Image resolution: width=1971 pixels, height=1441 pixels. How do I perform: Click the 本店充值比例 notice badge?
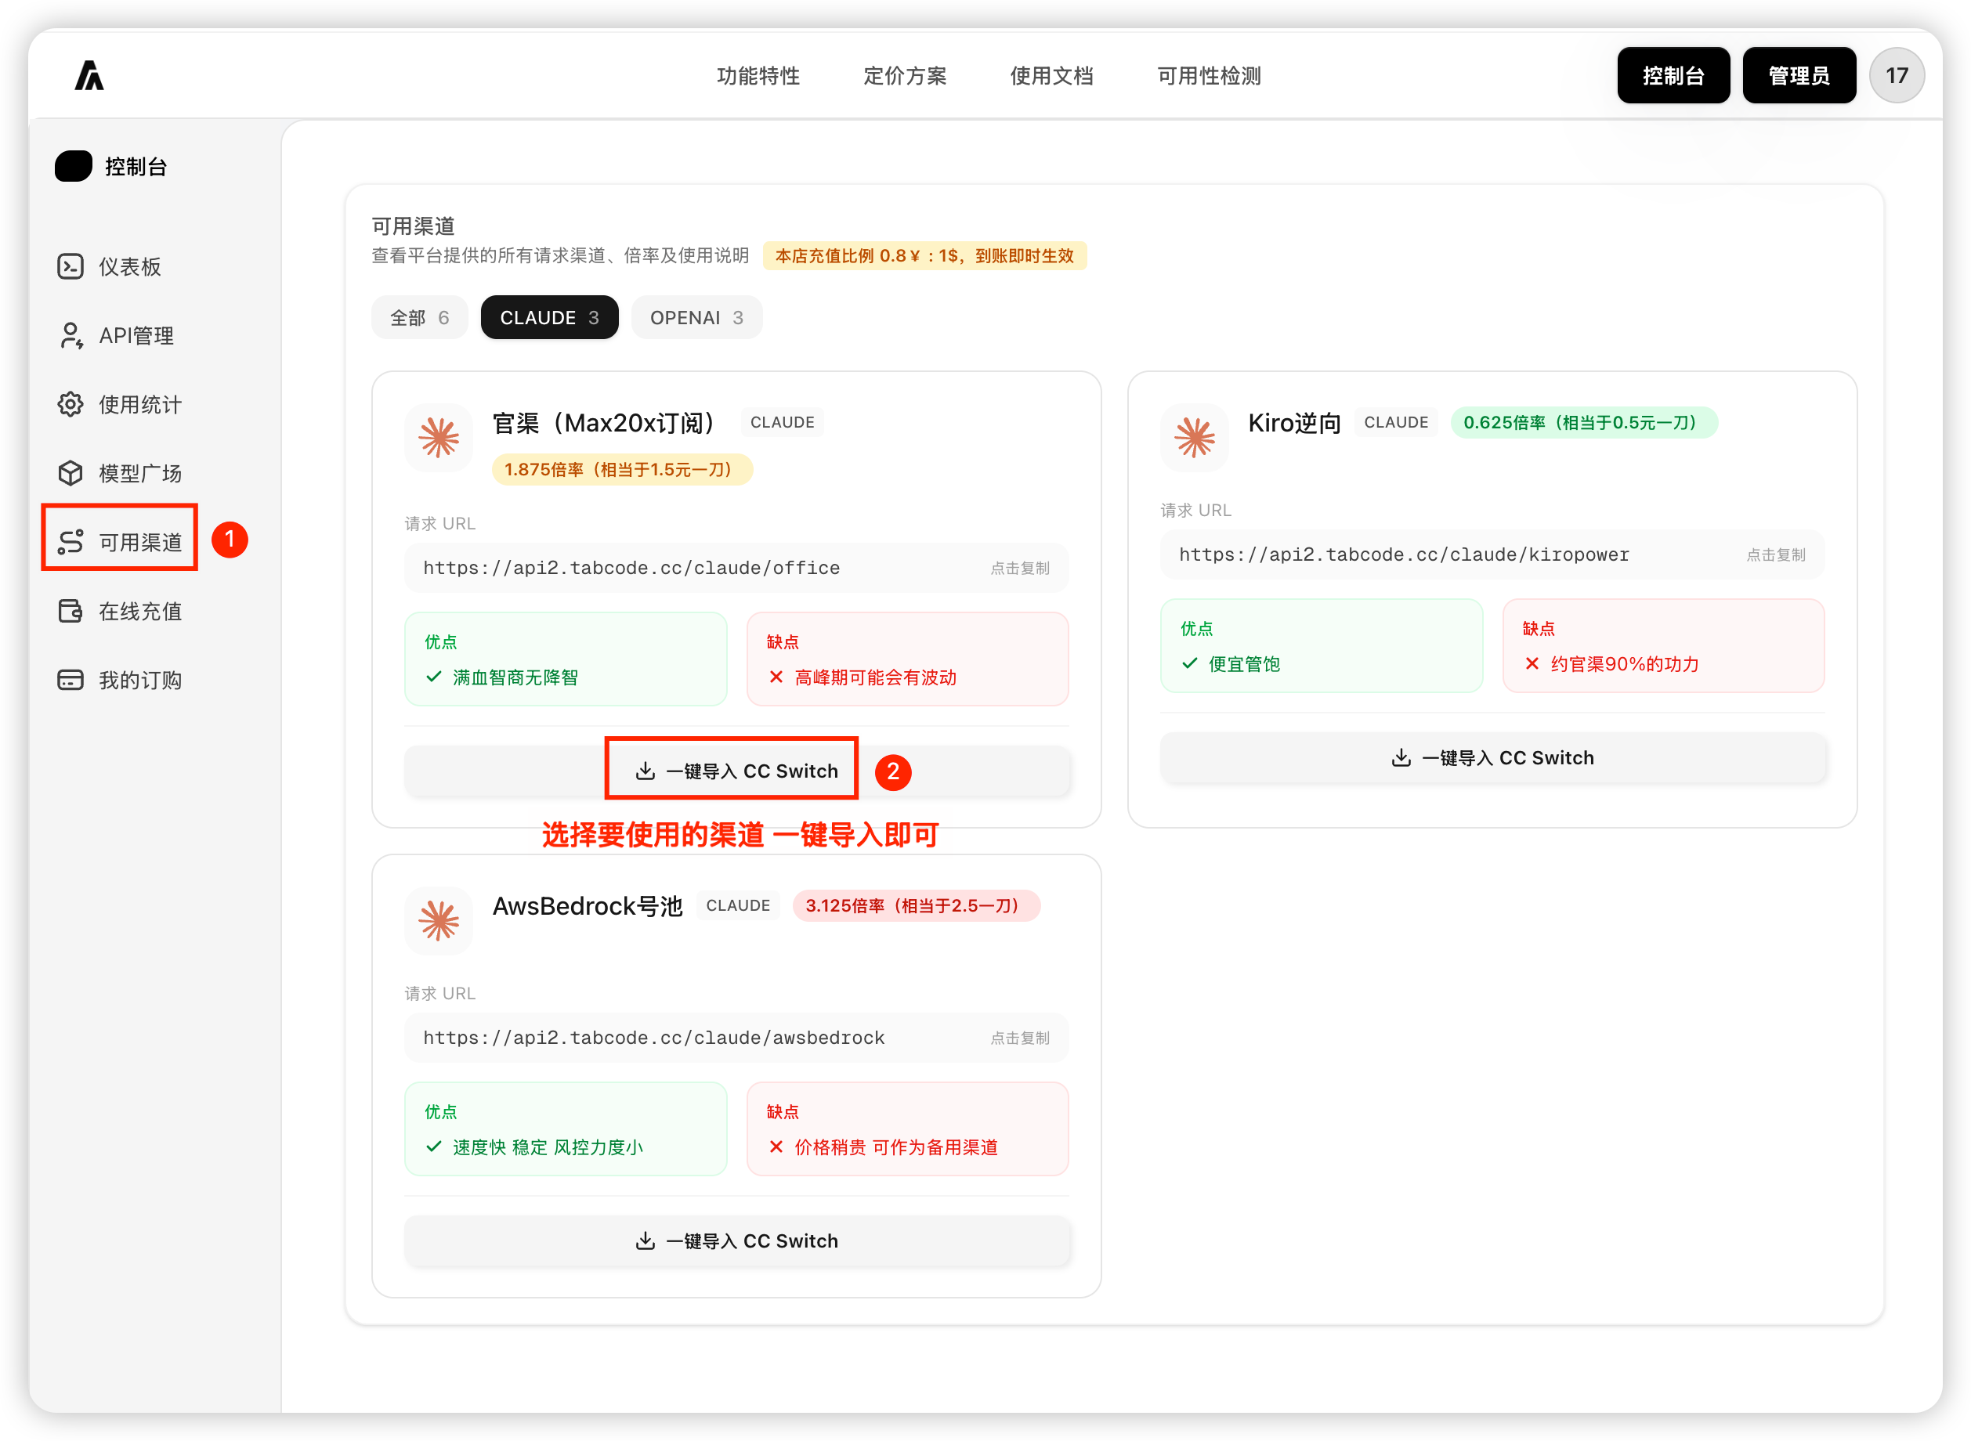point(925,255)
